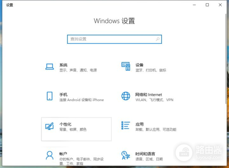Click the 蓝牙、打印机、鼠标 description

[x=151, y=70]
